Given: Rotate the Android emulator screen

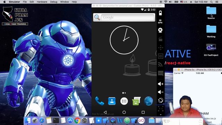Looking at the screenshot, I should pos(161,100).
